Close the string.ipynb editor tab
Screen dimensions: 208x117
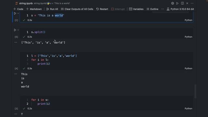click(x=187, y=3)
